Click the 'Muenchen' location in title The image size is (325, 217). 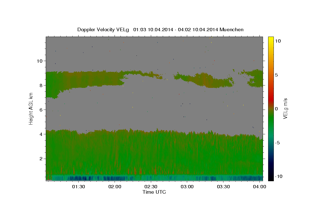(232, 30)
